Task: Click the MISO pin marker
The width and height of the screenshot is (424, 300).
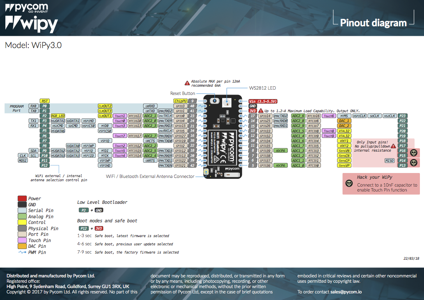Action: 389,160
